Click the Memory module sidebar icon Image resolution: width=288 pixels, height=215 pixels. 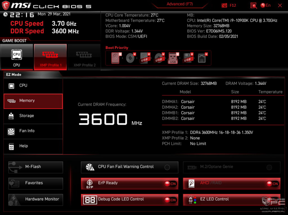(11, 101)
